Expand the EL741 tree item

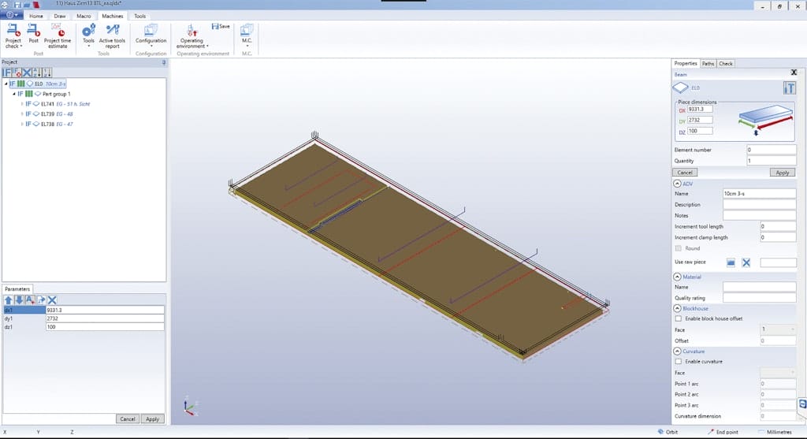(x=21, y=103)
